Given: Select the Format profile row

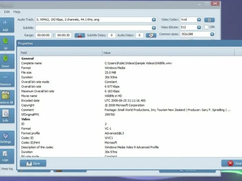Looking at the screenshot, I should (131, 133).
